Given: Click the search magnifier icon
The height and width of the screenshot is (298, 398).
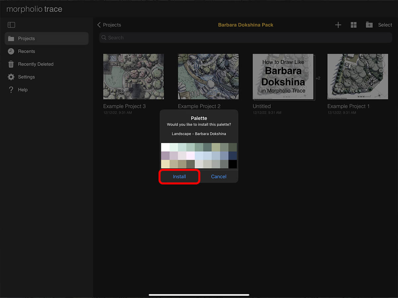Looking at the screenshot, I should click(104, 37).
